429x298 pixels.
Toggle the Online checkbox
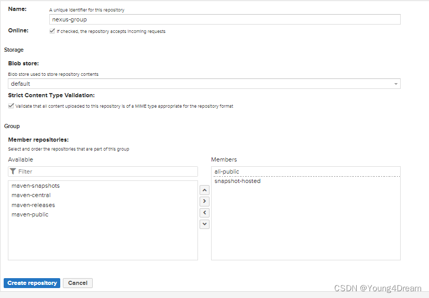[52, 31]
